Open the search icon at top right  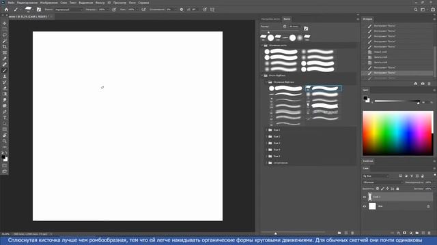point(416,10)
